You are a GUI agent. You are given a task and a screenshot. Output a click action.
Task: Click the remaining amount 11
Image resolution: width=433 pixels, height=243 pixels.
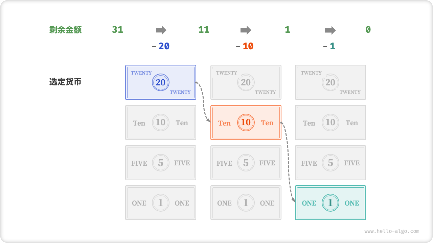click(x=204, y=30)
